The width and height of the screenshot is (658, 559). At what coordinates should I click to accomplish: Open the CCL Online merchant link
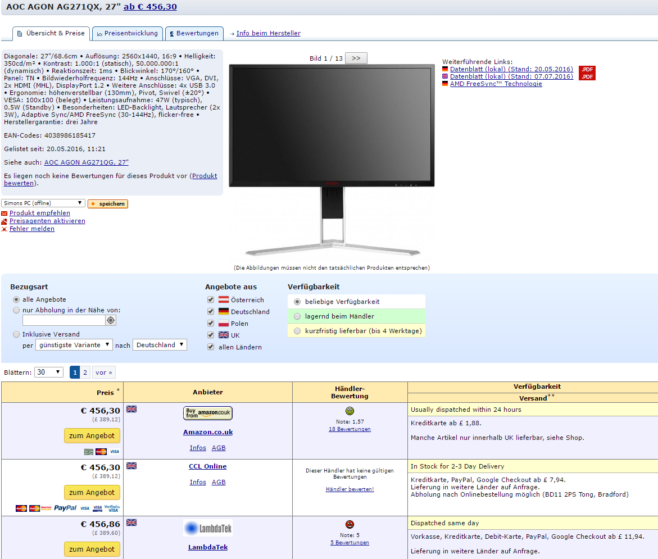pyautogui.click(x=208, y=466)
